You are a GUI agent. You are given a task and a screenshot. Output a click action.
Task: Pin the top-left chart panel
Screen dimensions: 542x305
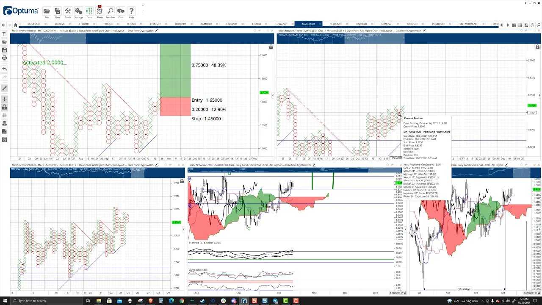pos(259,30)
